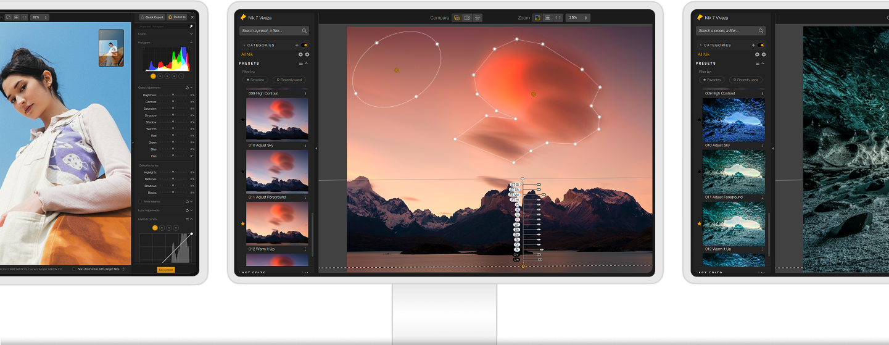The height and width of the screenshot is (345, 889).
Task: Open the 82% zoom dropdown in the left window
Action: 39,17
